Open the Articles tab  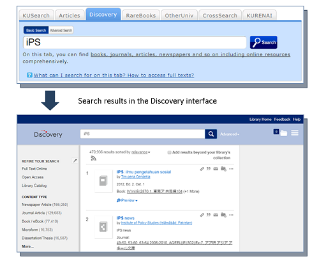tap(70, 15)
